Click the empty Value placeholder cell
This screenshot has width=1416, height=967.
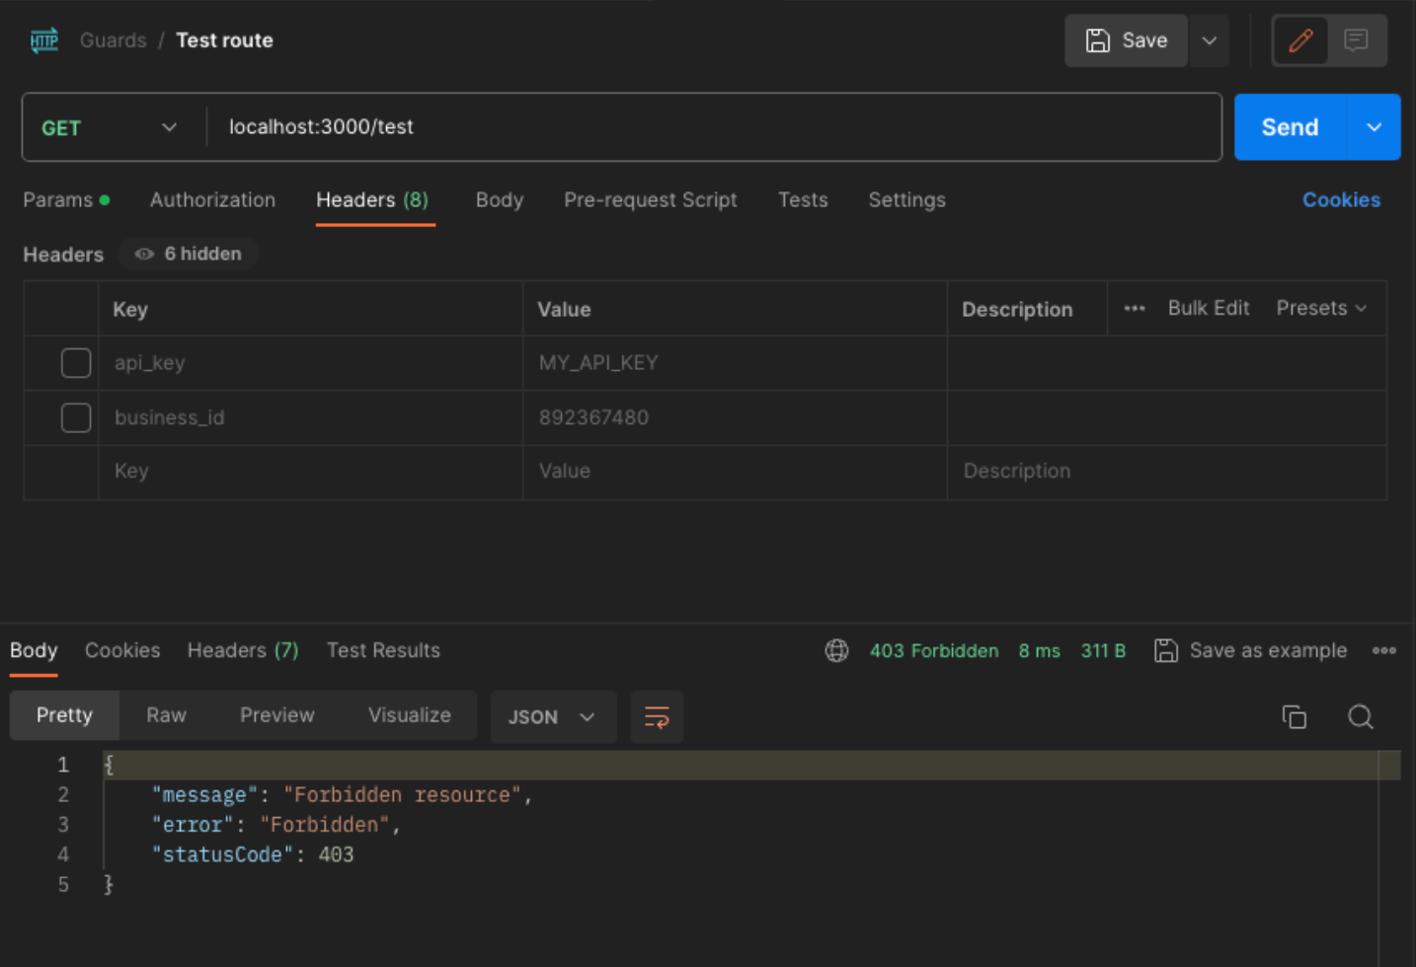pyautogui.click(x=736, y=472)
